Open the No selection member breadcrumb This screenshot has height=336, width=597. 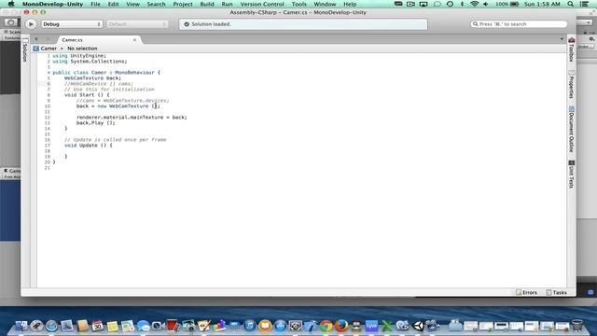click(x=82, y=49)
